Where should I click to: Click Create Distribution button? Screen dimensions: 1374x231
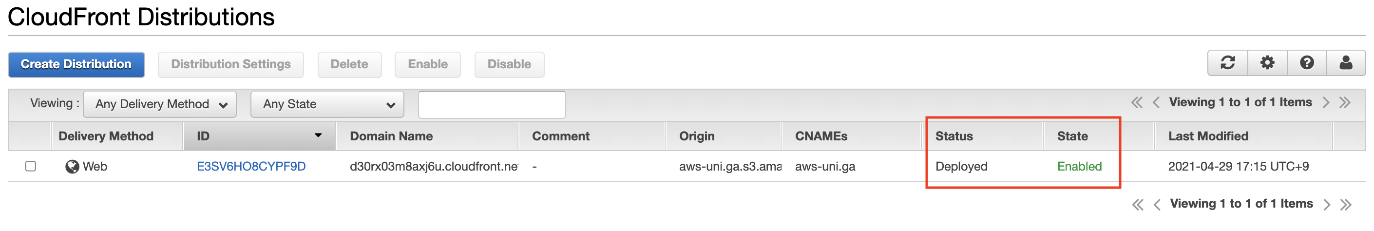tap(76, 64)
